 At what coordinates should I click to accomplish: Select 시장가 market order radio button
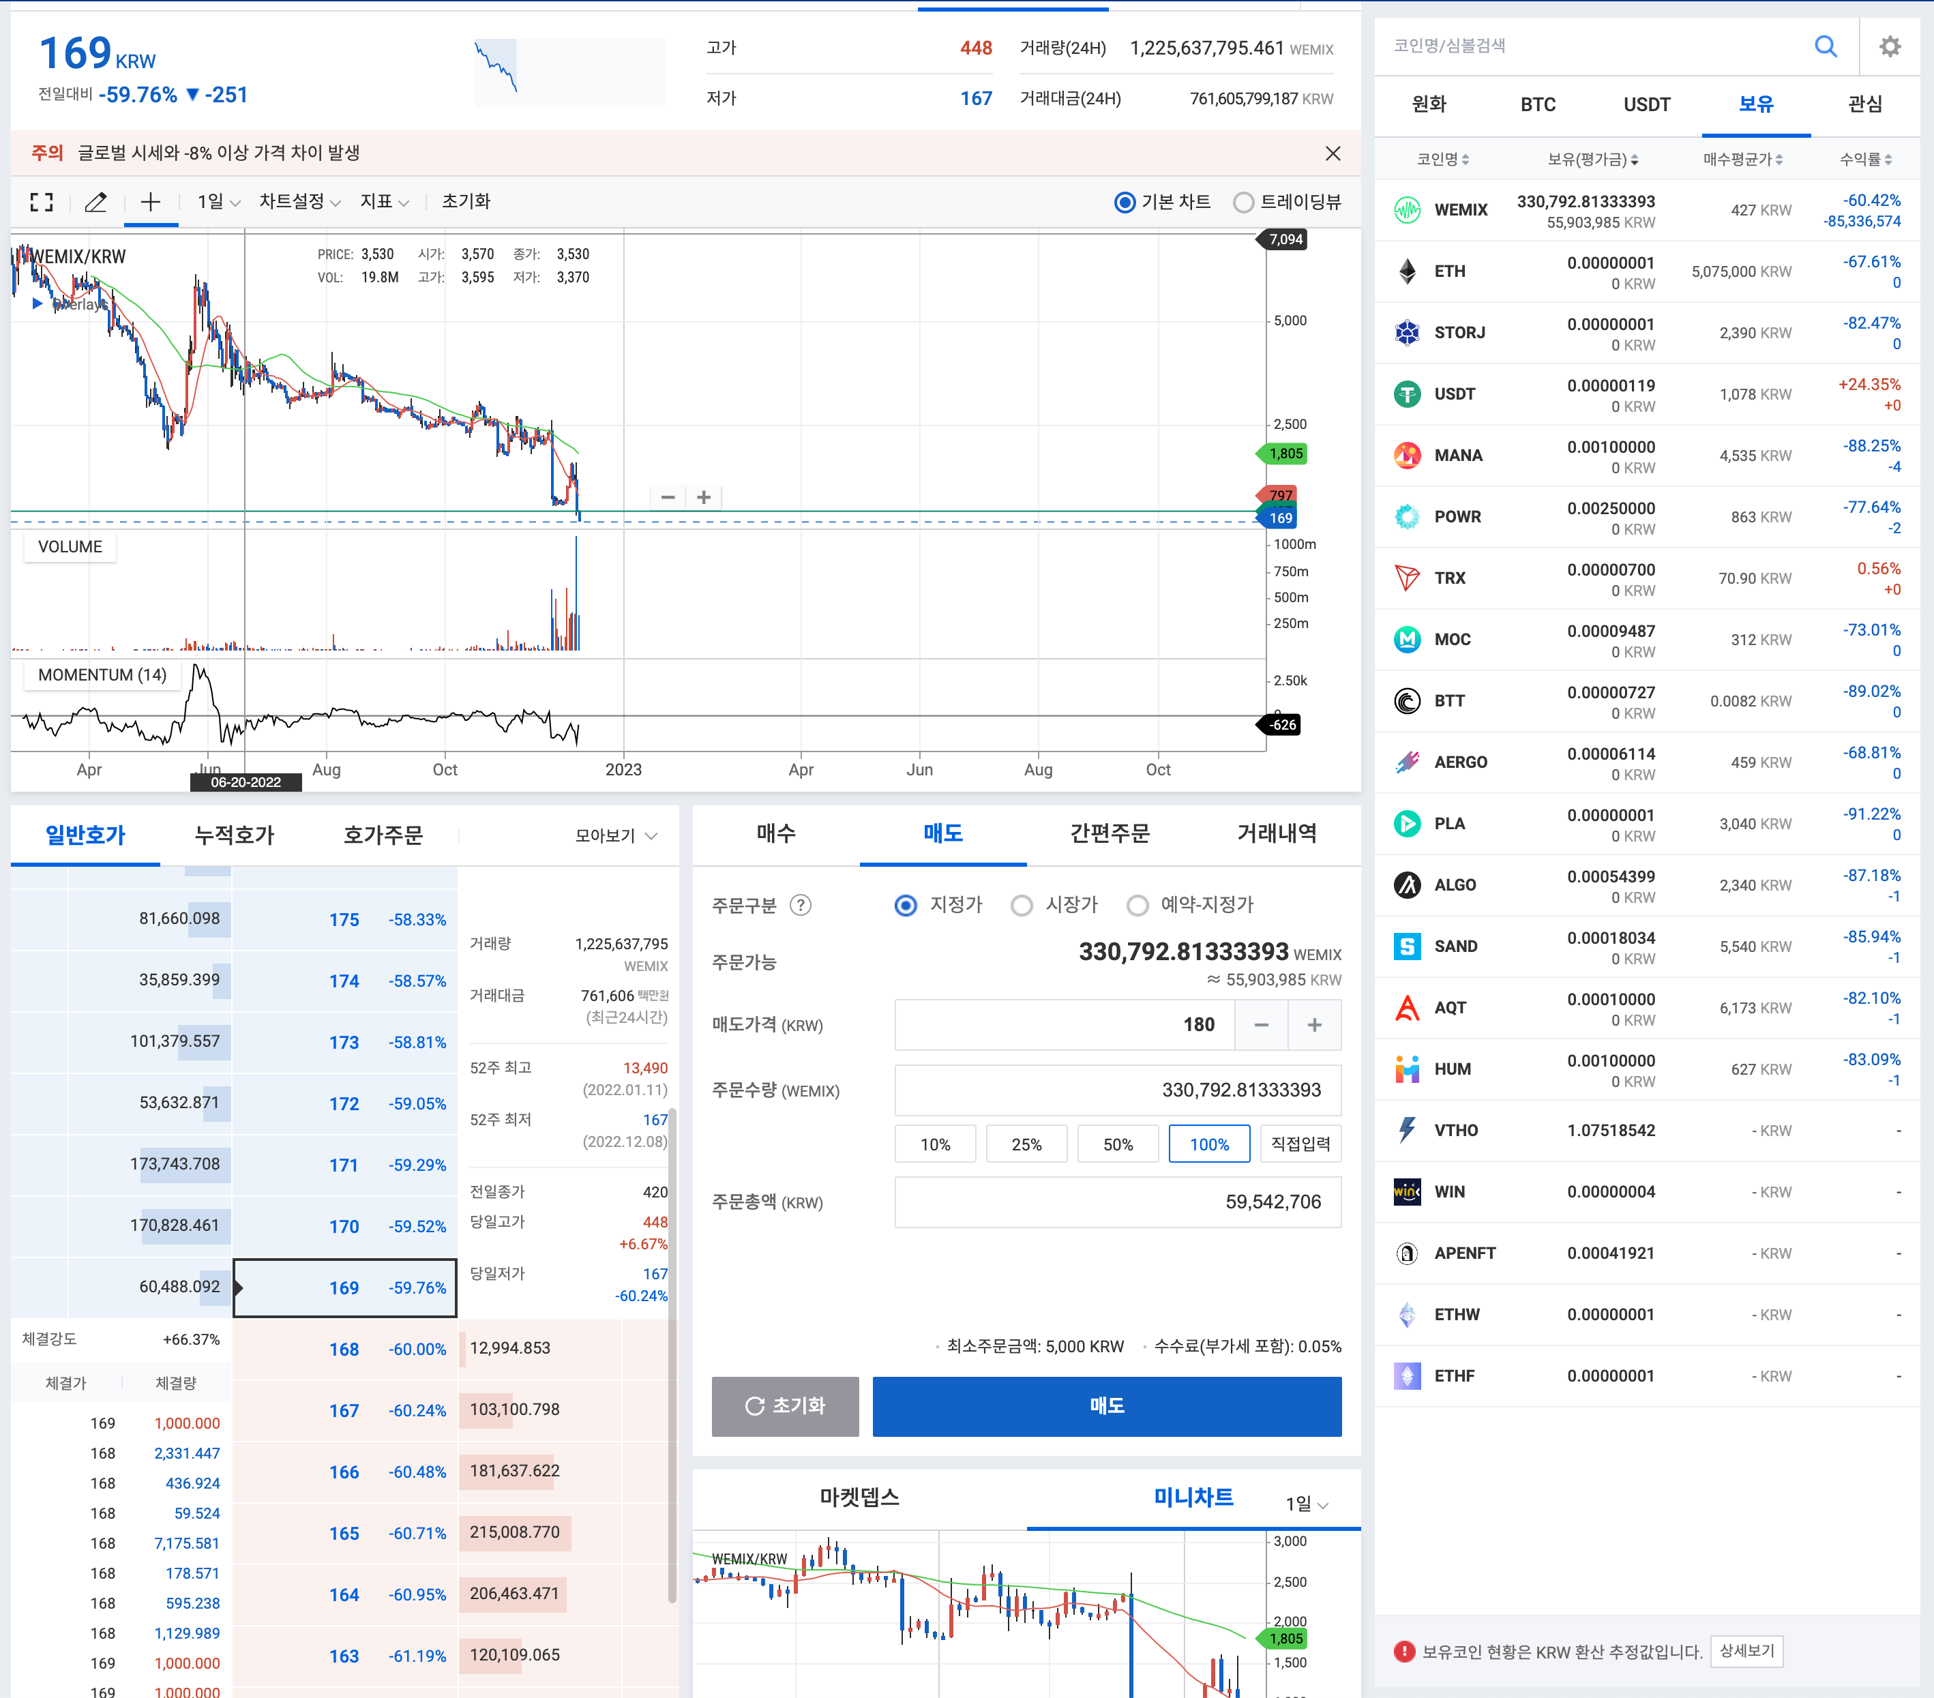coord(1022,906)
